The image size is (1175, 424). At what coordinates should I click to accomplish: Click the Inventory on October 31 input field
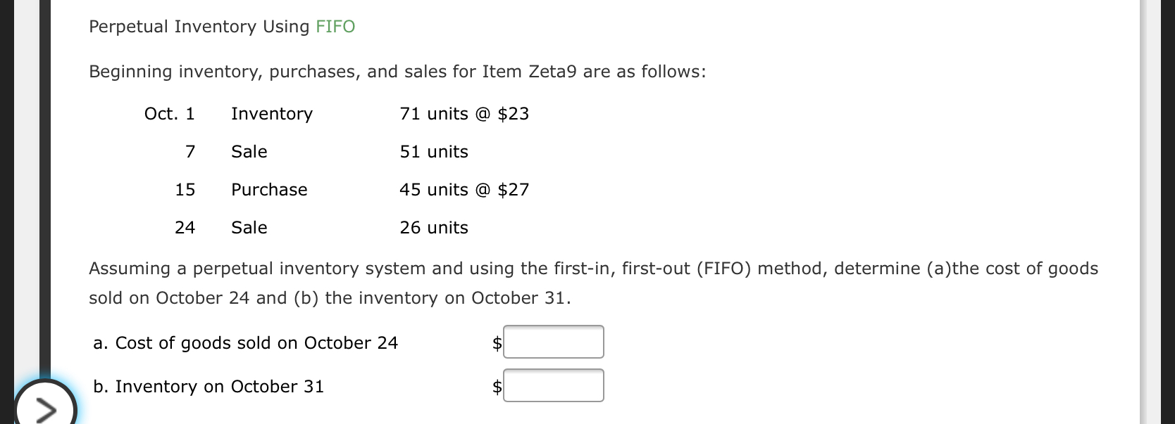point(554,385)
